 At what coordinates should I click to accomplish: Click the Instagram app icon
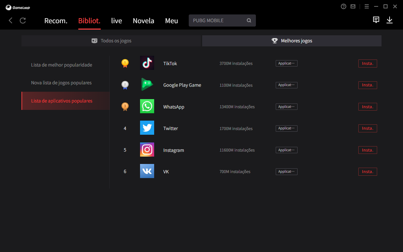(x=147, y=150)
